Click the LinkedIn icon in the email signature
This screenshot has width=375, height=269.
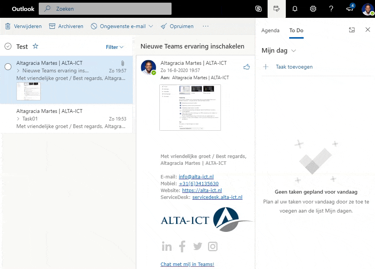click(x=167, y=246)
